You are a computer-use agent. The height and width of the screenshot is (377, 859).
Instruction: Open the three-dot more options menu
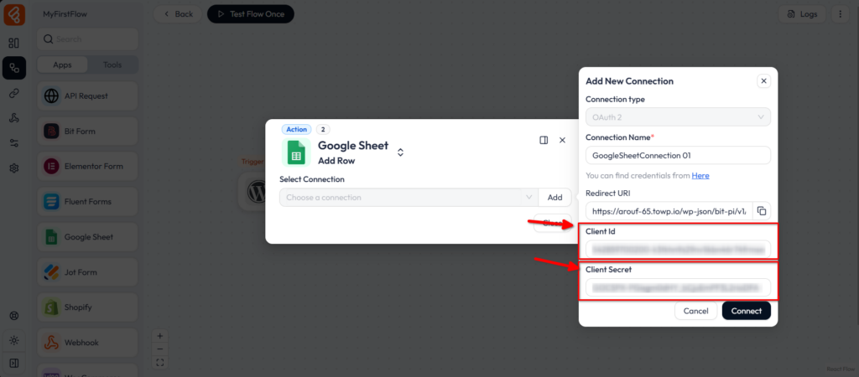(x=841, y=14)
